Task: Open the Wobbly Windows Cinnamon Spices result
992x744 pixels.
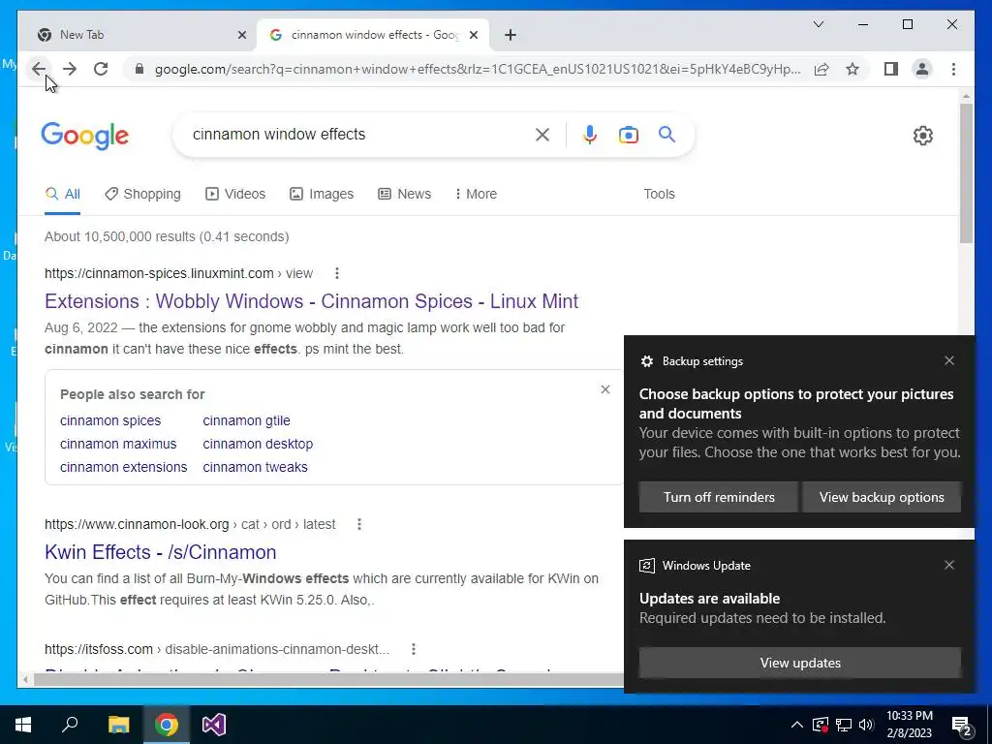Action: click(311, 301)
